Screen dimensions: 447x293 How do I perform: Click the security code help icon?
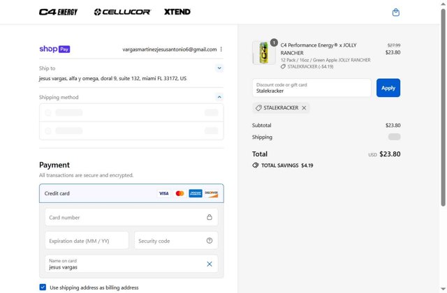210,241
